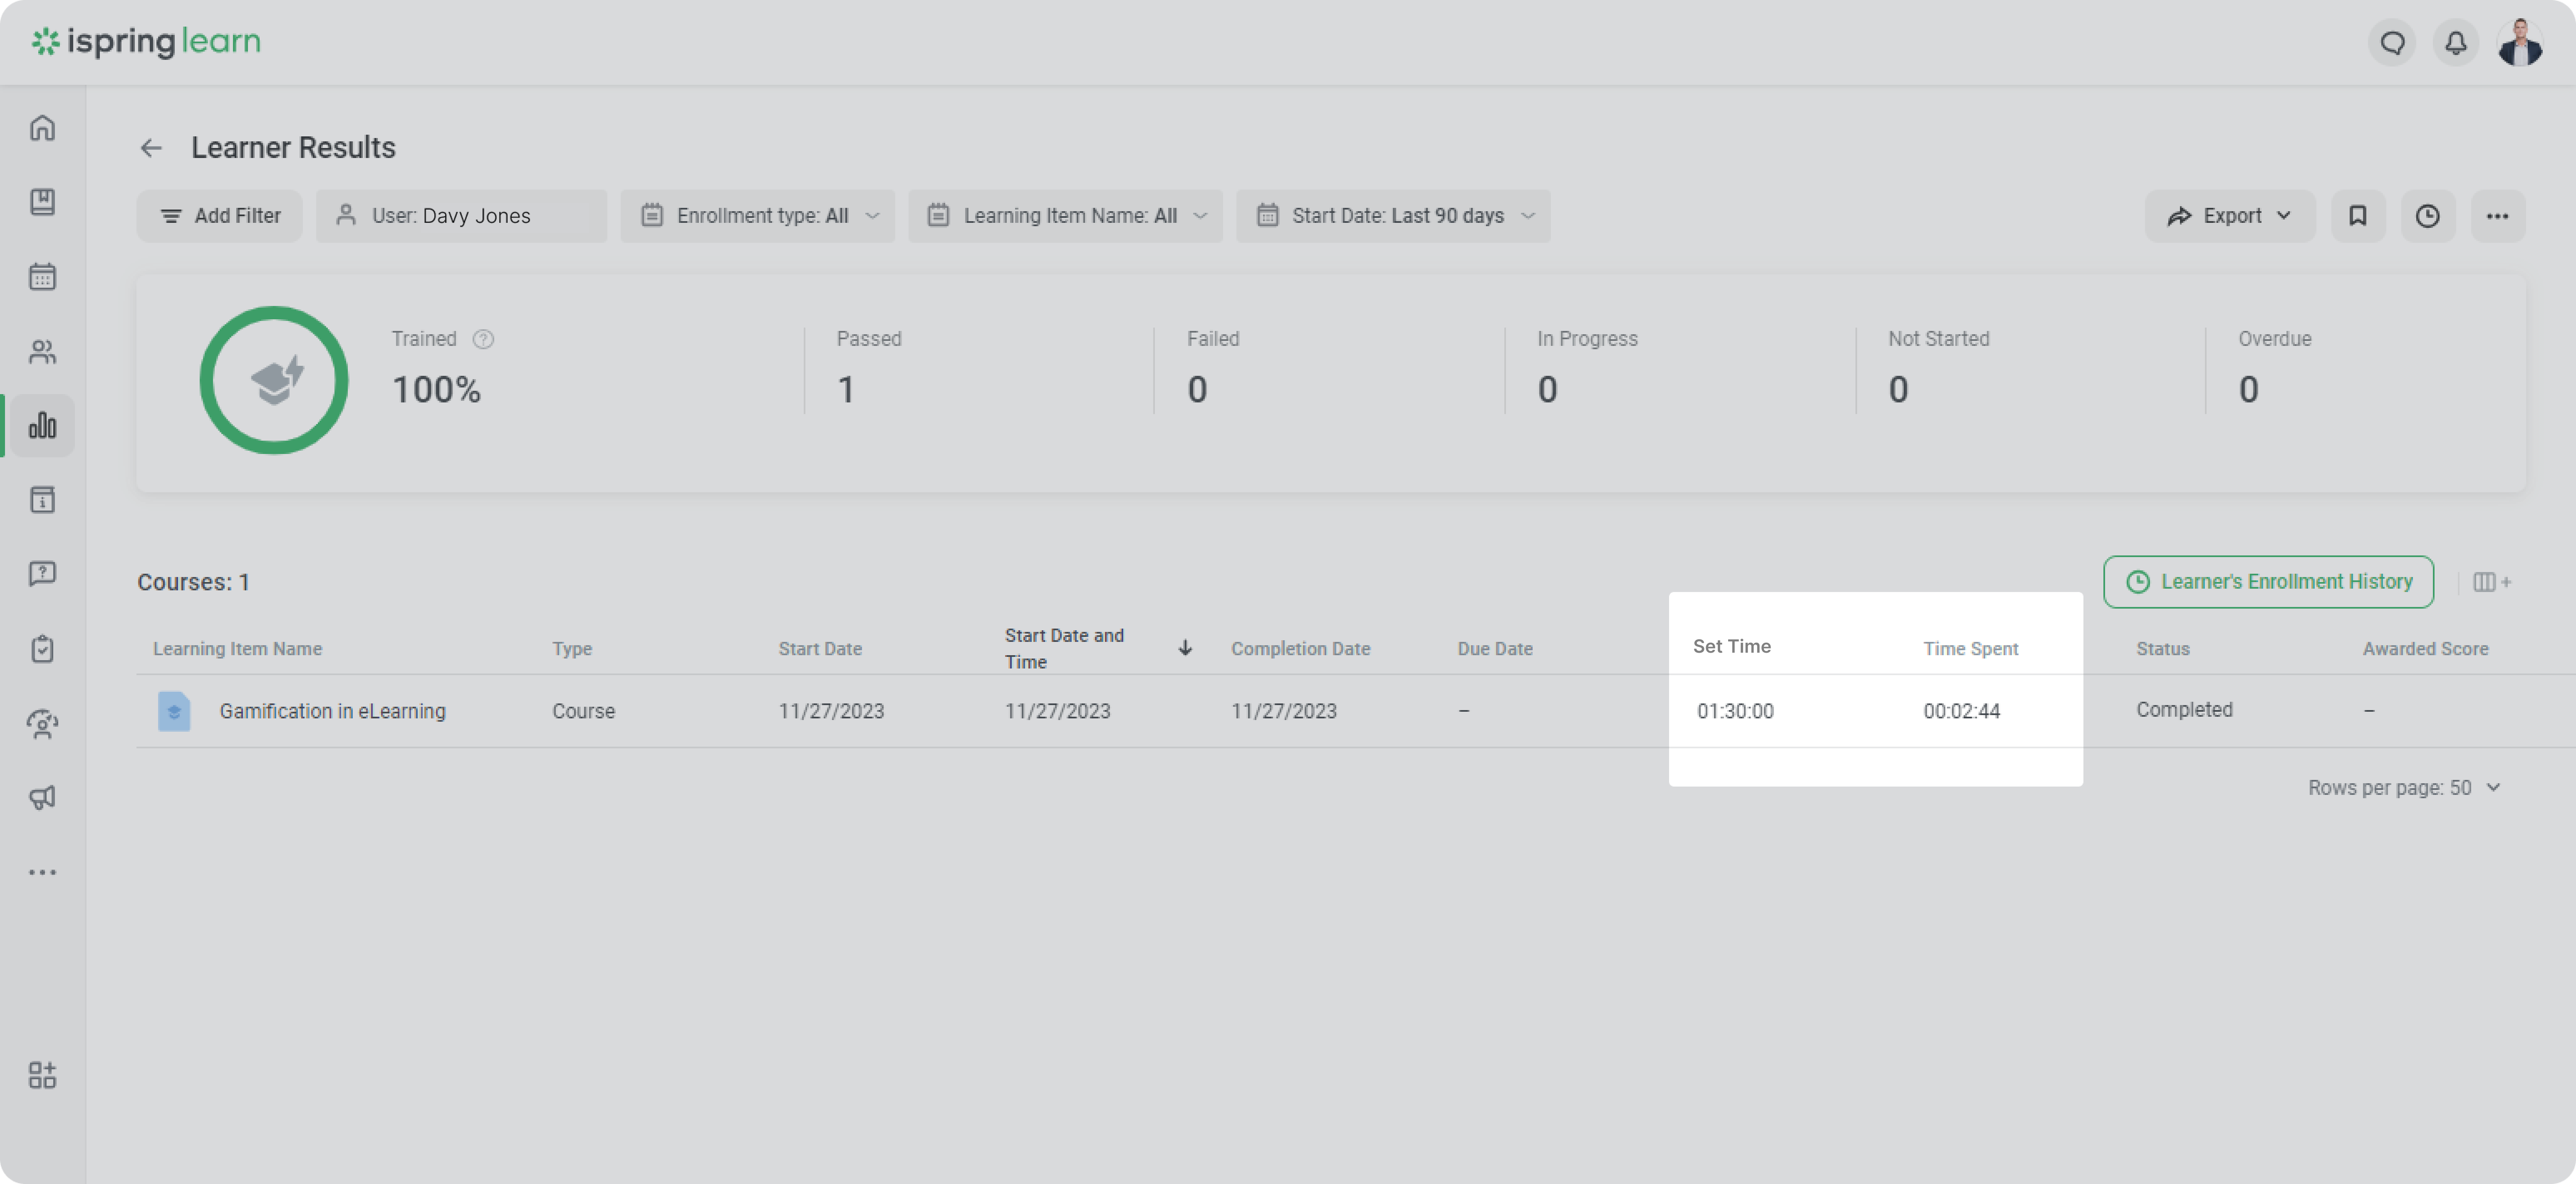Click the Completion Date column header
2576x1184 pixels.
1300,649
